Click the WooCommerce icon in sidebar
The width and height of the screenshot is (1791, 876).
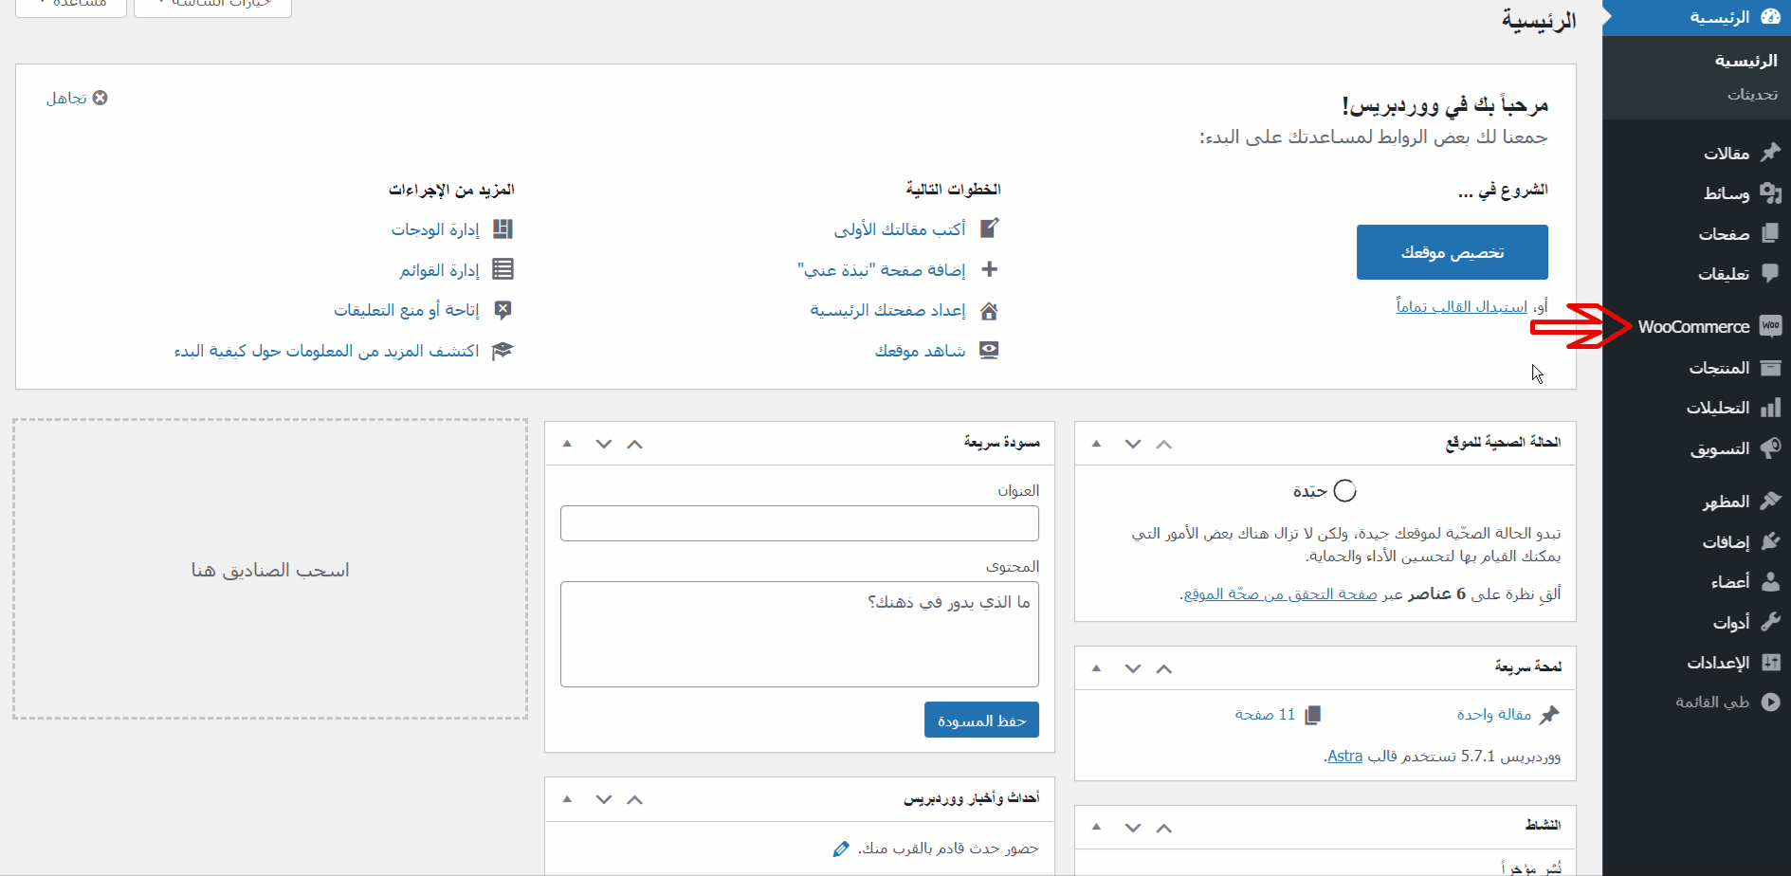tap(1769, 326)
